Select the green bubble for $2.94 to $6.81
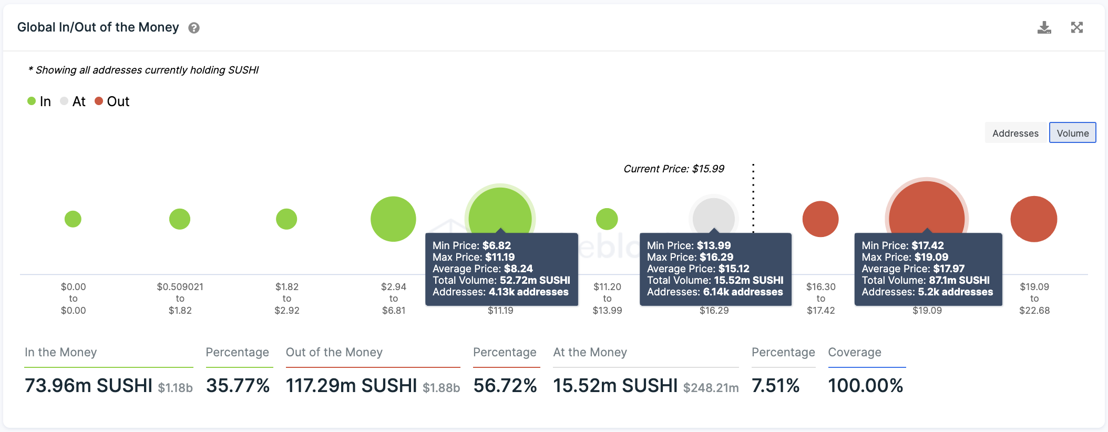 click(393, 219)
